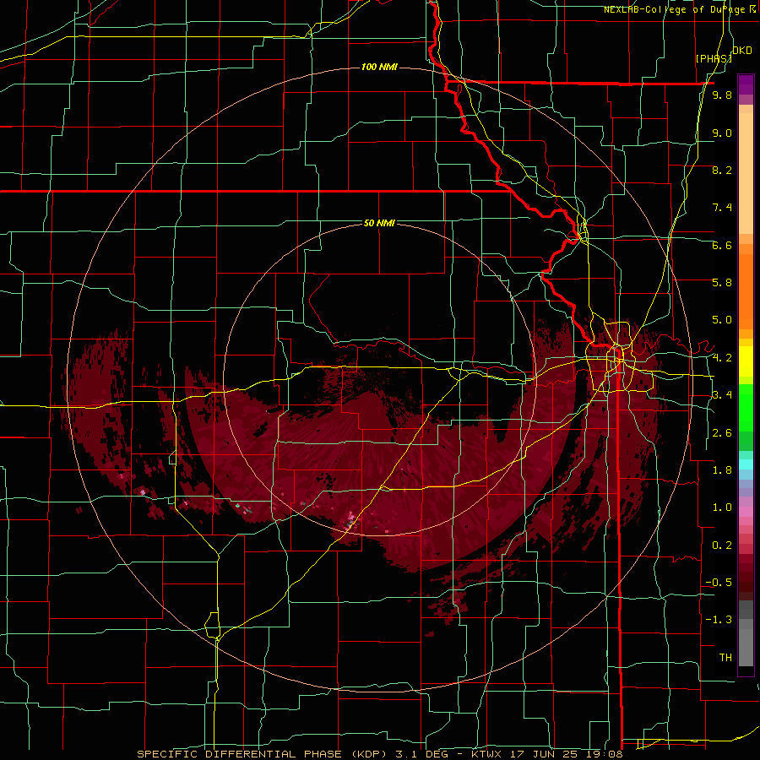The height and width of the screenshot is (760, 760).
Task: Click the 8.2 value on the color scale
Action: [722, 170]
